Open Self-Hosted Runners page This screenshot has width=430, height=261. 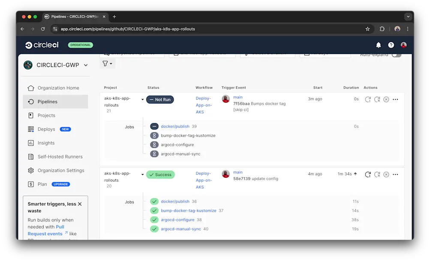[x=55, y=157]
